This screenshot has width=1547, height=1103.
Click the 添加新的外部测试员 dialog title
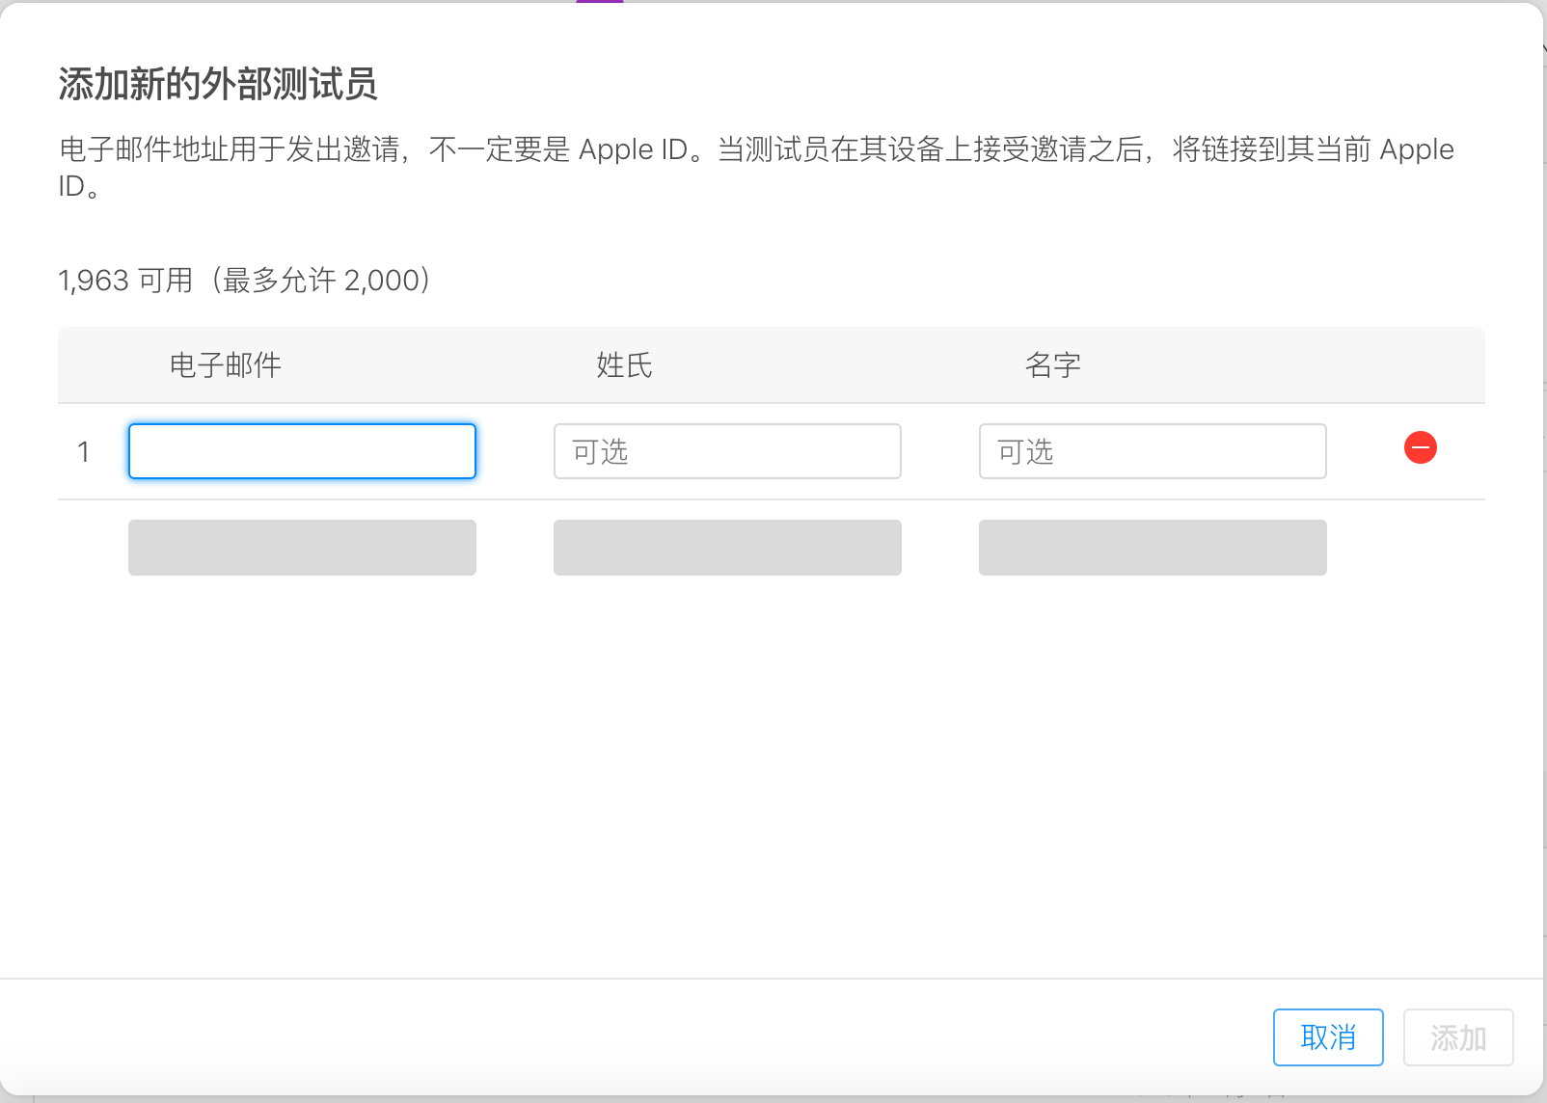click(x=218, y=84)
